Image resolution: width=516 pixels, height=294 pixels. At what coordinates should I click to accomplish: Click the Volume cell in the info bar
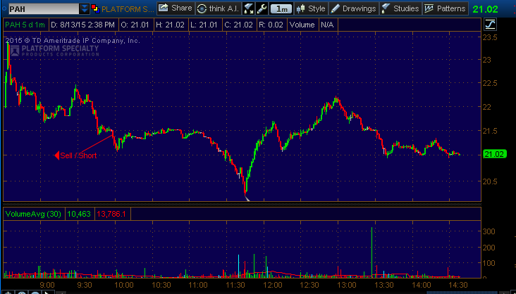[302, 25]
